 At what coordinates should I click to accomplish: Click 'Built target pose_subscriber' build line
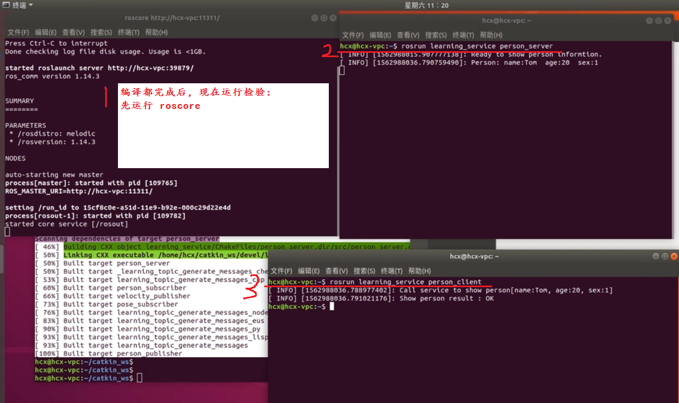coord(106,304)
